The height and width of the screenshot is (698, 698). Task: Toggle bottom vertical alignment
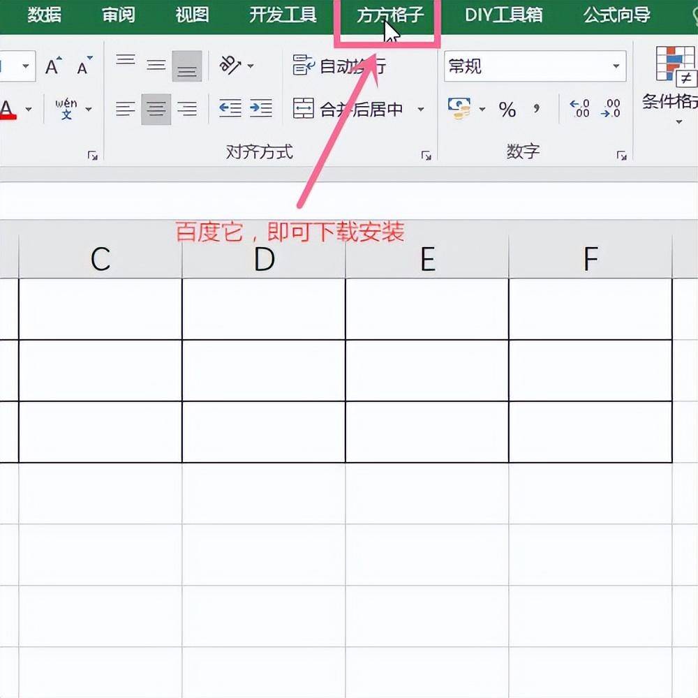coord(187,66)
